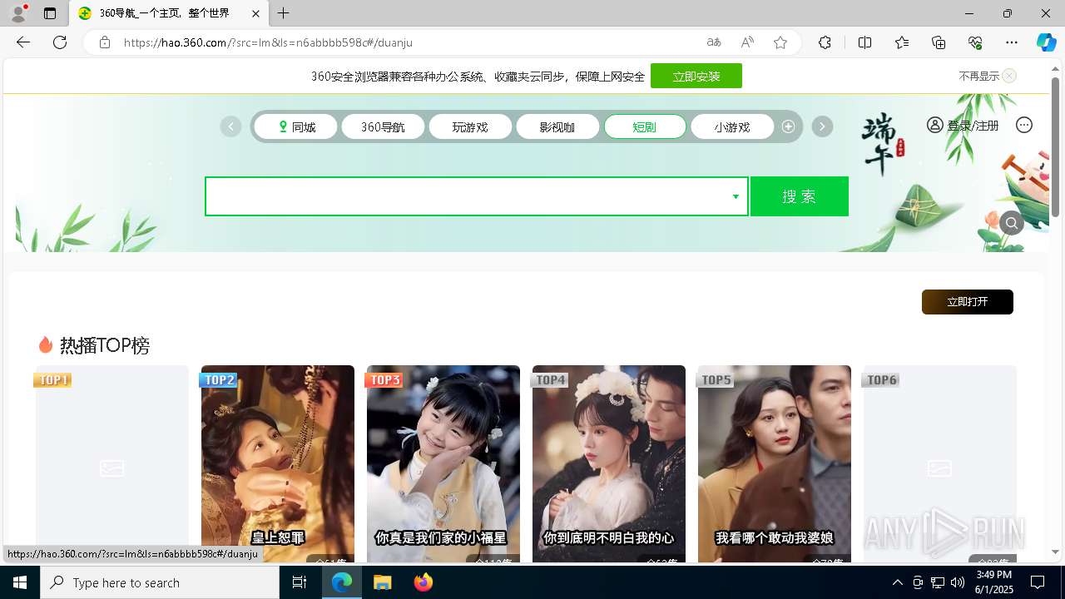This screenshot has width=1065, height=599.
Task: Open Copilot sidebar icon
Action: click(1046, 42)
